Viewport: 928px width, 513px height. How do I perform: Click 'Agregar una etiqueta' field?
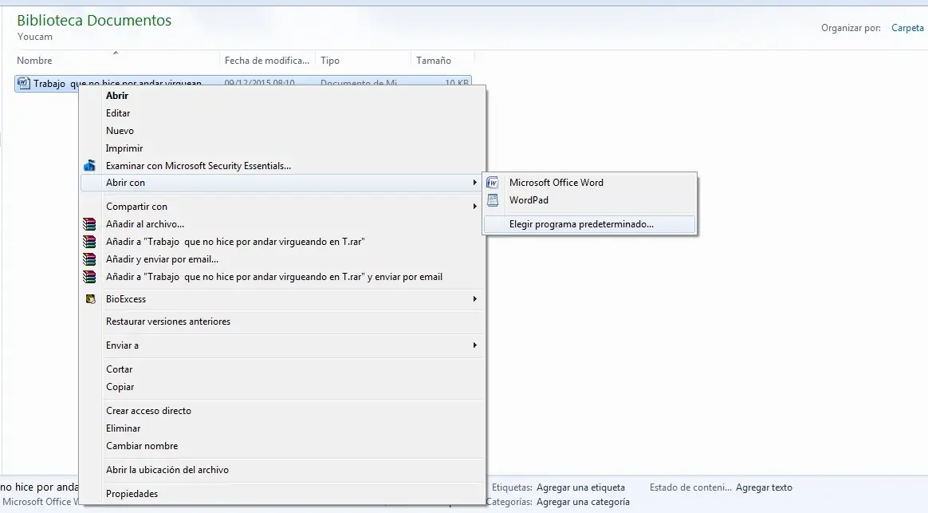580,487
